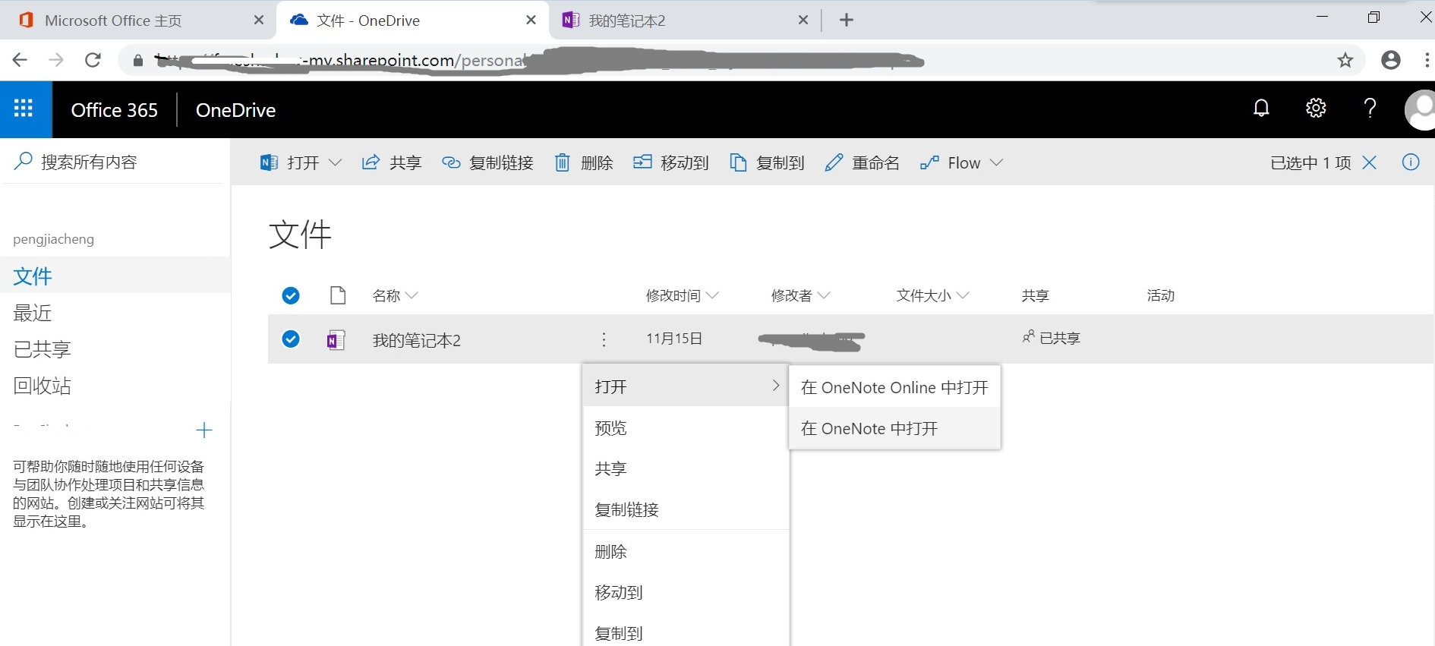Click the 复制链接 toolbar button

487,162
